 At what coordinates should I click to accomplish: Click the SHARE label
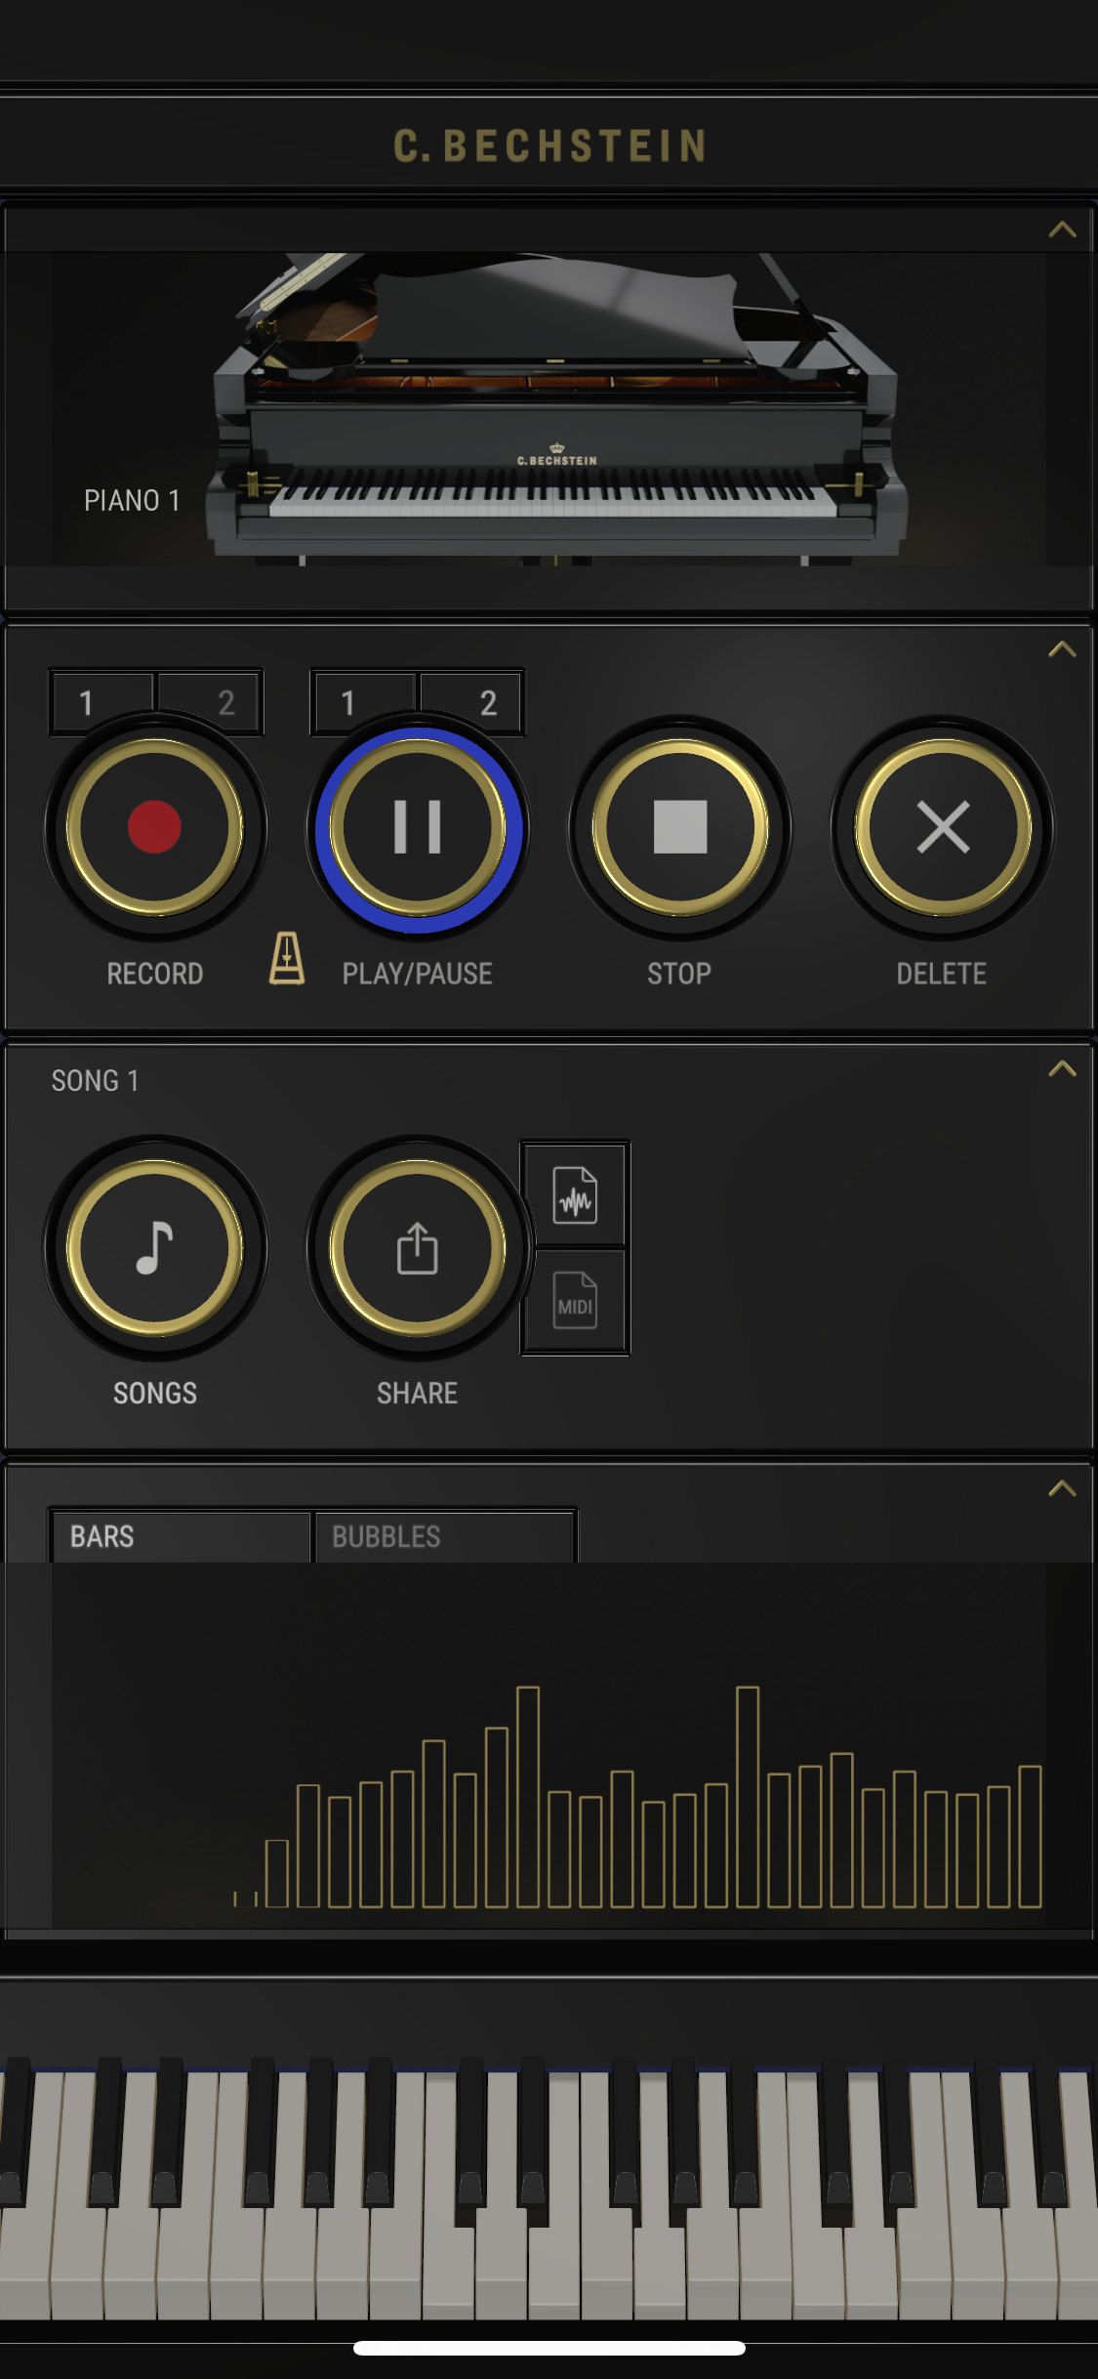418,1394
